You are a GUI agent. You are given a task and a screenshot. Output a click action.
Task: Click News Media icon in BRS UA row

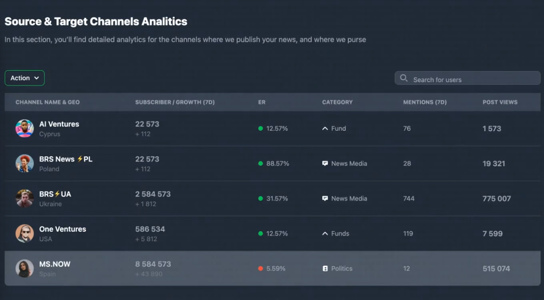pos(325,198)
